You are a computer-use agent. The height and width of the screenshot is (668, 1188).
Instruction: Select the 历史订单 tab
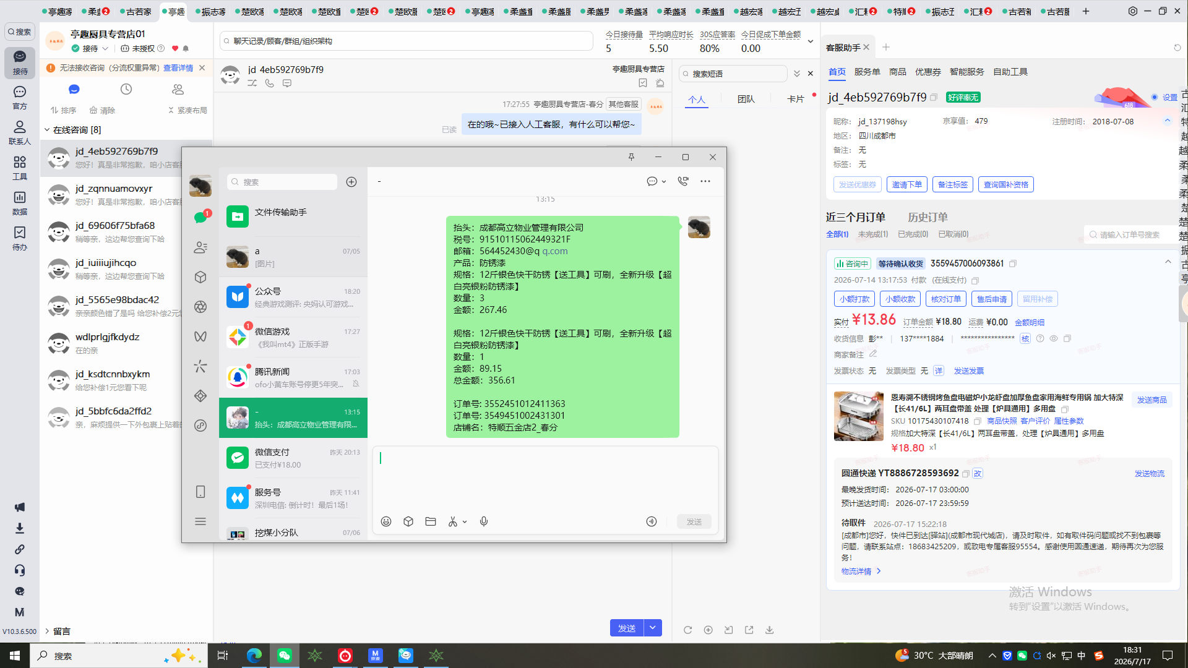[x=928, y=217]
